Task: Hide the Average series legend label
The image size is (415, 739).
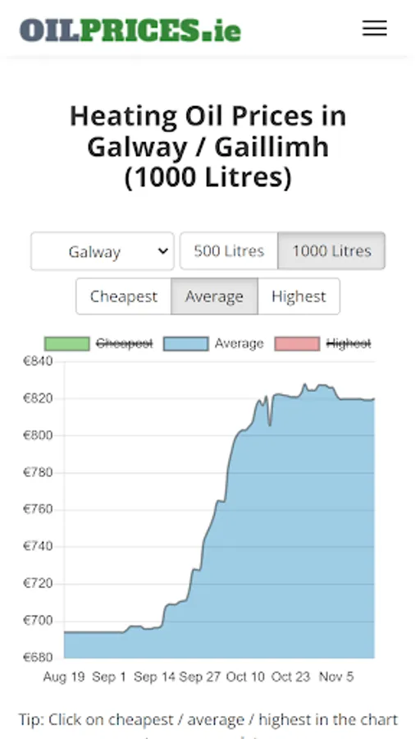Action: click(x=239, y=343)
